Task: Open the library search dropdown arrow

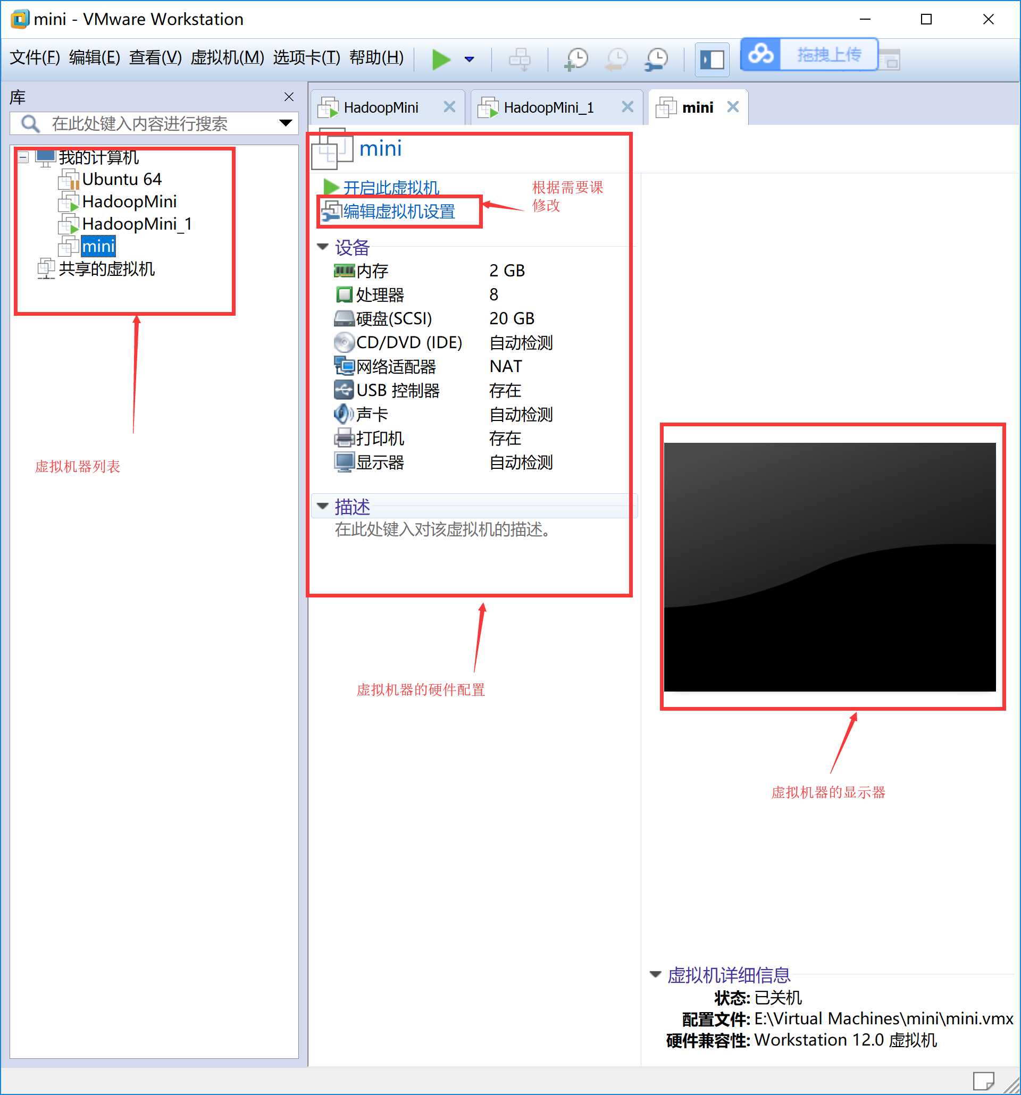Action: click(x=286, y=123)
